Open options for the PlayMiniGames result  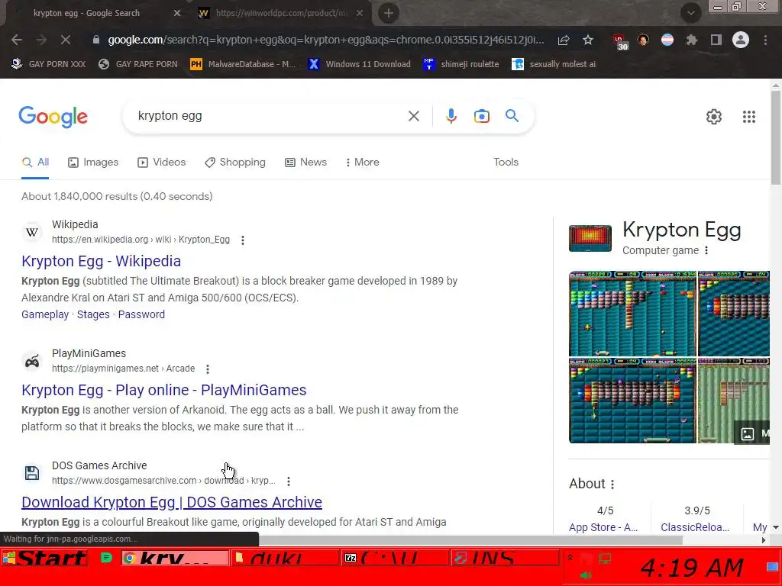click(x=208, y=369)
